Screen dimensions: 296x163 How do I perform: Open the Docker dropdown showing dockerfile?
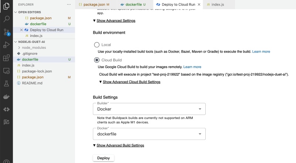coord(149,134)
